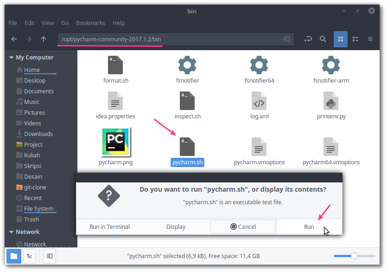This screenshot has height=272, width=387.
Task: Open the fsnotifier64 executable
Action: pos(259,65)
